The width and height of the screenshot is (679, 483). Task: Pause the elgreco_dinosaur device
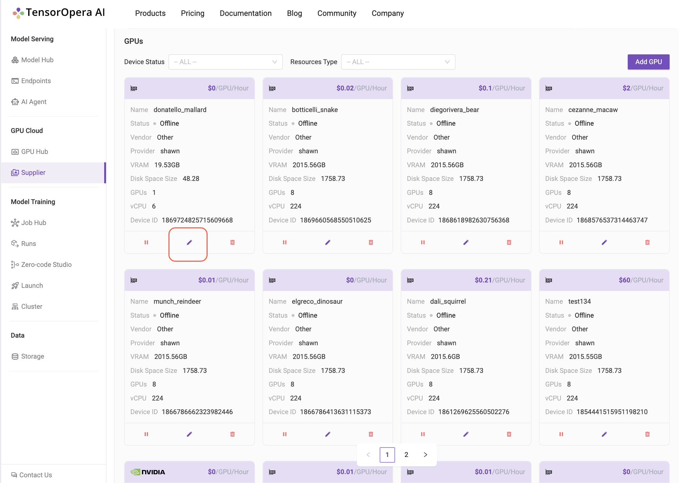[285, 434]
